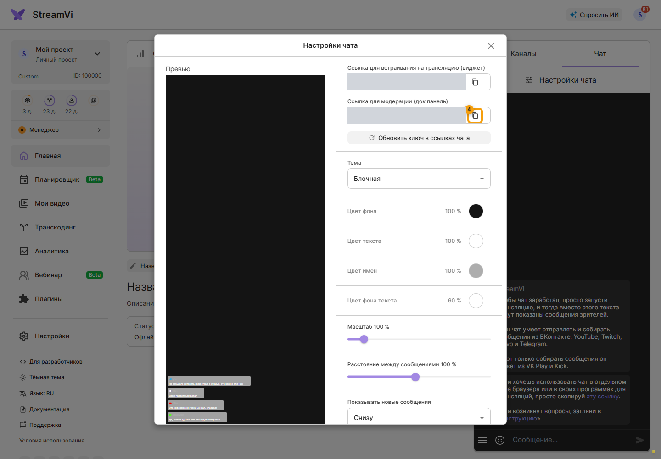Open the Для разработчиков link

pos(51,362)
